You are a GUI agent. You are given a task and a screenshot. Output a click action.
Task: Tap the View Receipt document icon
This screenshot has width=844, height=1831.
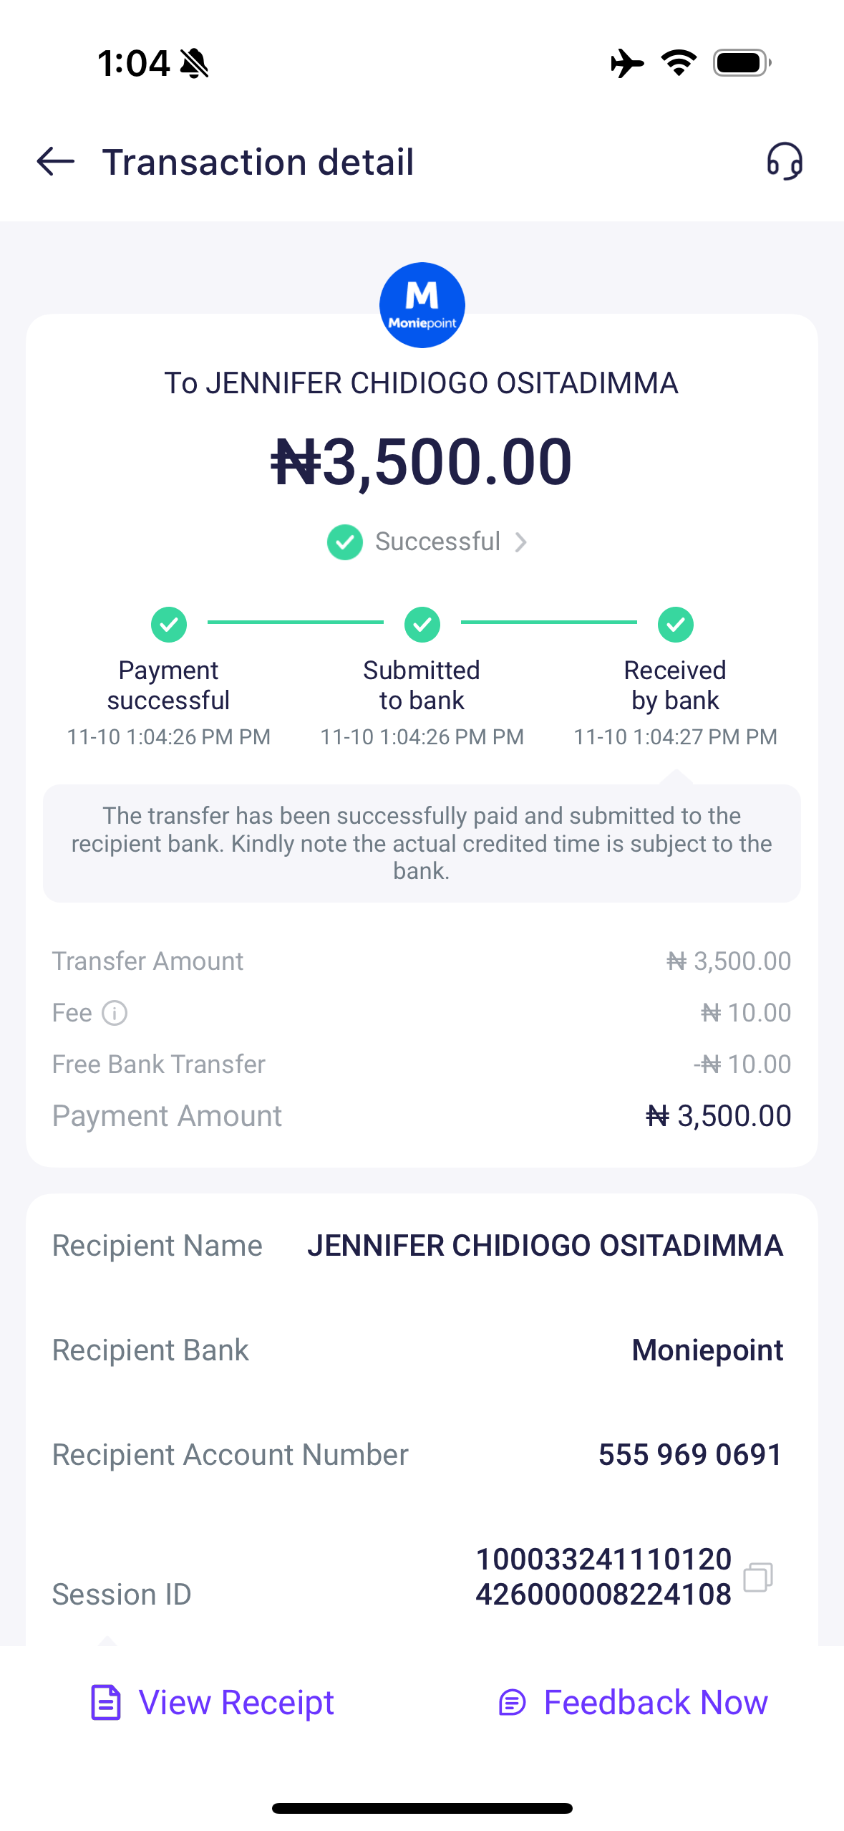coord(106,1702)
